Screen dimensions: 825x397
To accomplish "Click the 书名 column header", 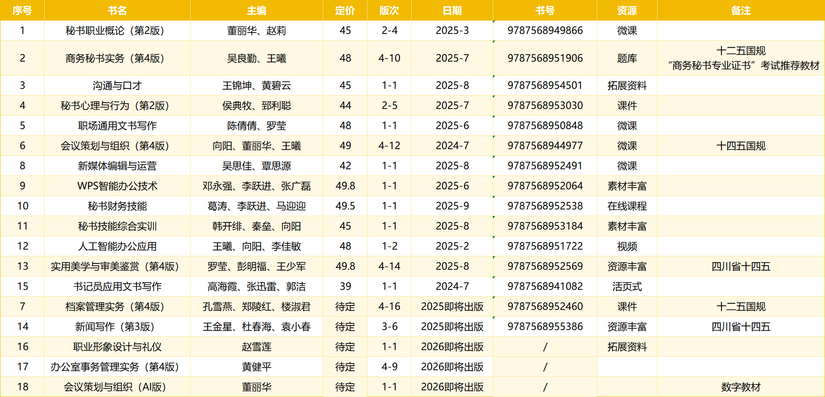I will click(x=117, y=11).
